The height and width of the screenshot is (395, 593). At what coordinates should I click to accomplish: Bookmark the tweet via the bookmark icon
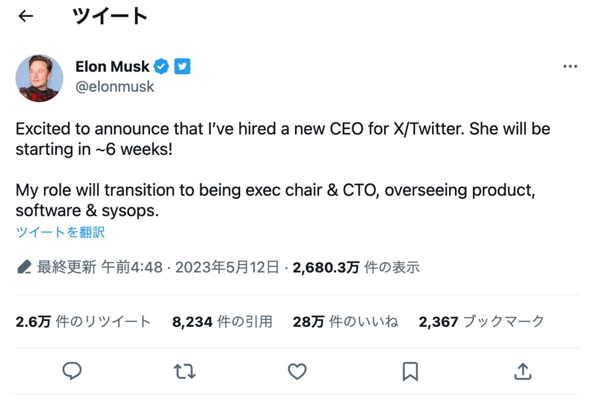click(x=410, y=371)
